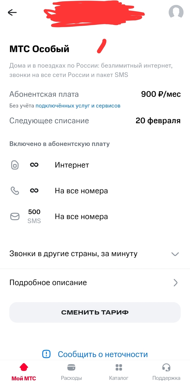Switch to the Расходы tab

pyautogui.click(x=71, y=378)
